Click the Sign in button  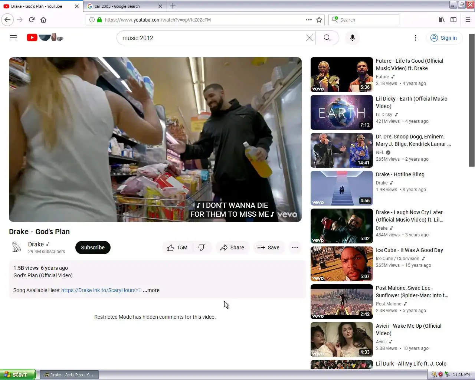click(444, 38)
